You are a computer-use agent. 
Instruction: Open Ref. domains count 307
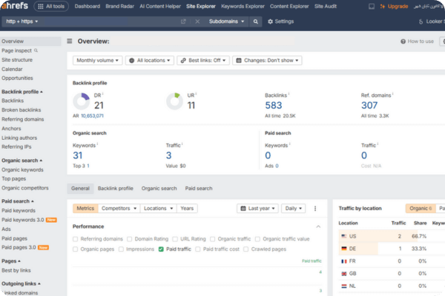[369, 105]
